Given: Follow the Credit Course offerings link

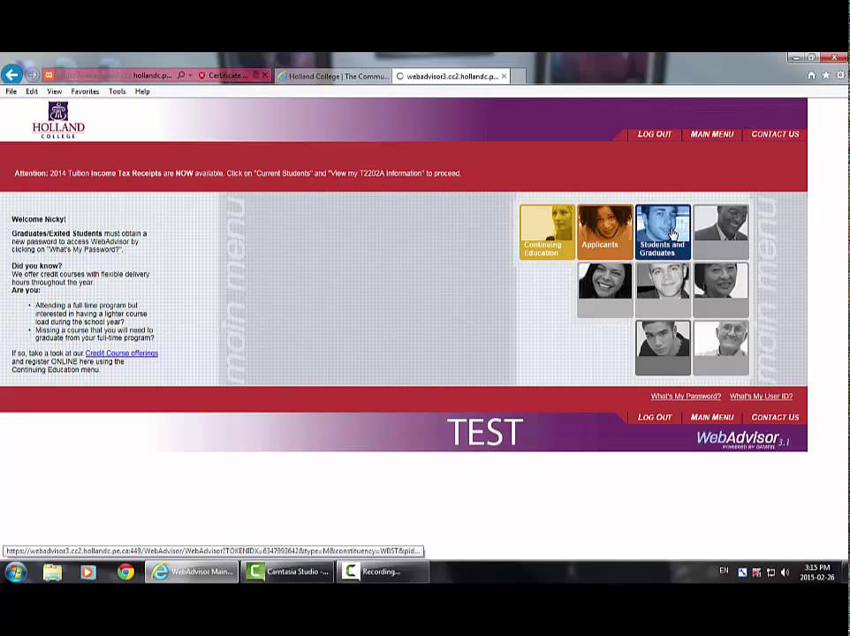Looking at the screenshot, I should pyautogui.click(x=121, y=353).
